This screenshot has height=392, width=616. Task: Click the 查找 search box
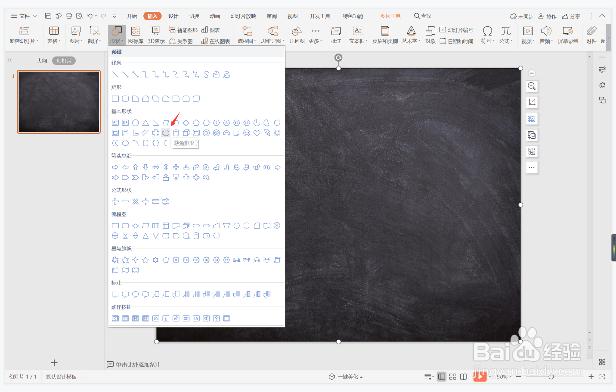pyautogui.click(x=423, y=16)
